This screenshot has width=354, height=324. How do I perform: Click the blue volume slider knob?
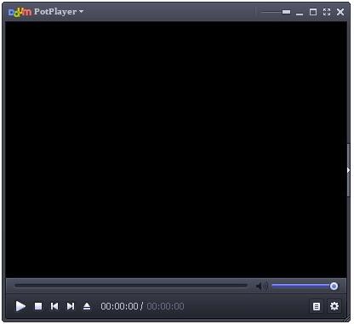334,286
